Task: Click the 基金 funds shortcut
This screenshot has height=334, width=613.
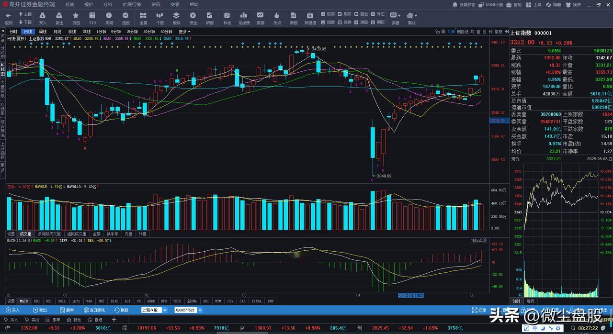Action: (362, 14)
